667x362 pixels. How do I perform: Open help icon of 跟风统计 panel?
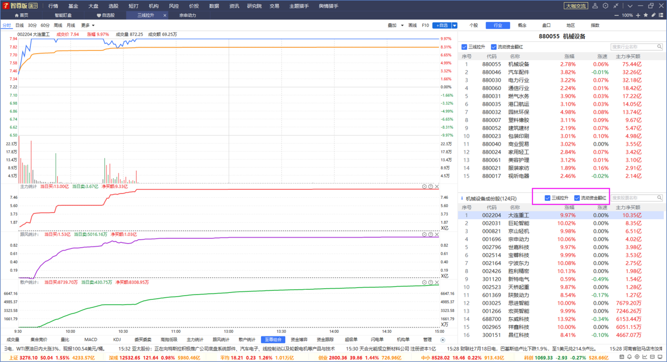(x=430, y=234)
